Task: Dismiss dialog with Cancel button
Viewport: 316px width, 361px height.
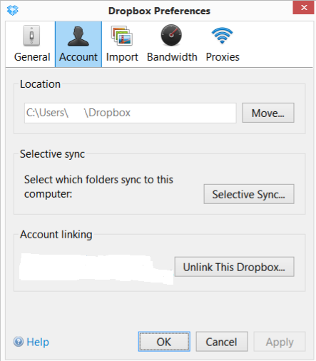Action: click(x=222, y=342)
